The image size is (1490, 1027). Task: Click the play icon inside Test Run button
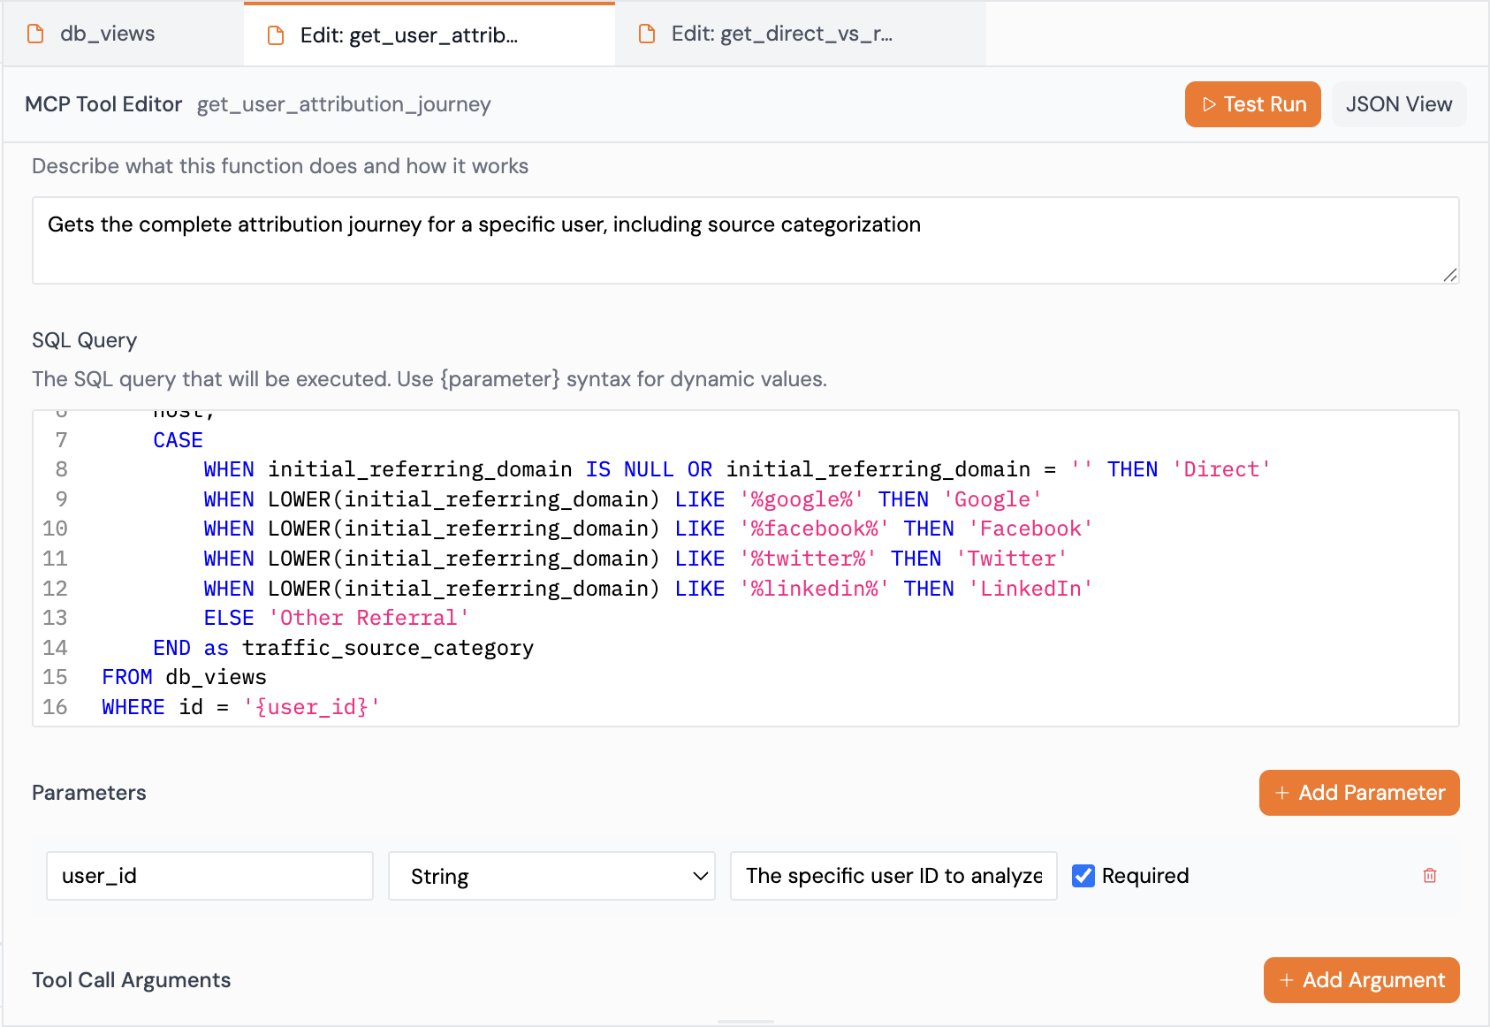1210,104
